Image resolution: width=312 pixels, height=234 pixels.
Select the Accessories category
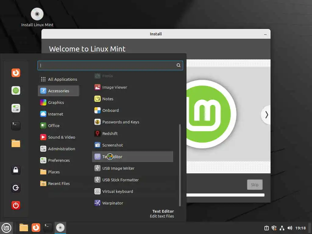pos(58,91)
